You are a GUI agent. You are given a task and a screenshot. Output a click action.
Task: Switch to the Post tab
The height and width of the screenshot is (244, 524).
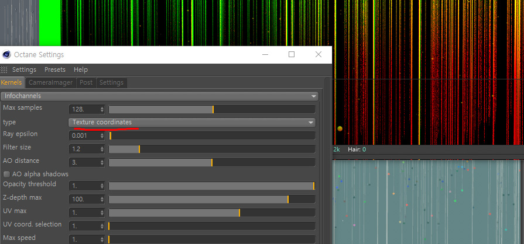(x=86, y=82)
